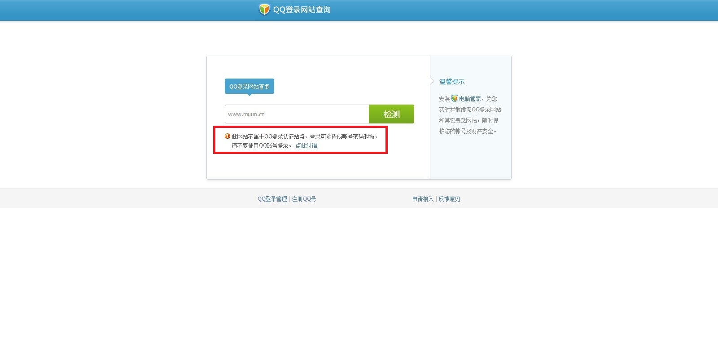Open the 电脑管家 link
Image resolution: width=718 pixels, height=347 pixels.
470,99
